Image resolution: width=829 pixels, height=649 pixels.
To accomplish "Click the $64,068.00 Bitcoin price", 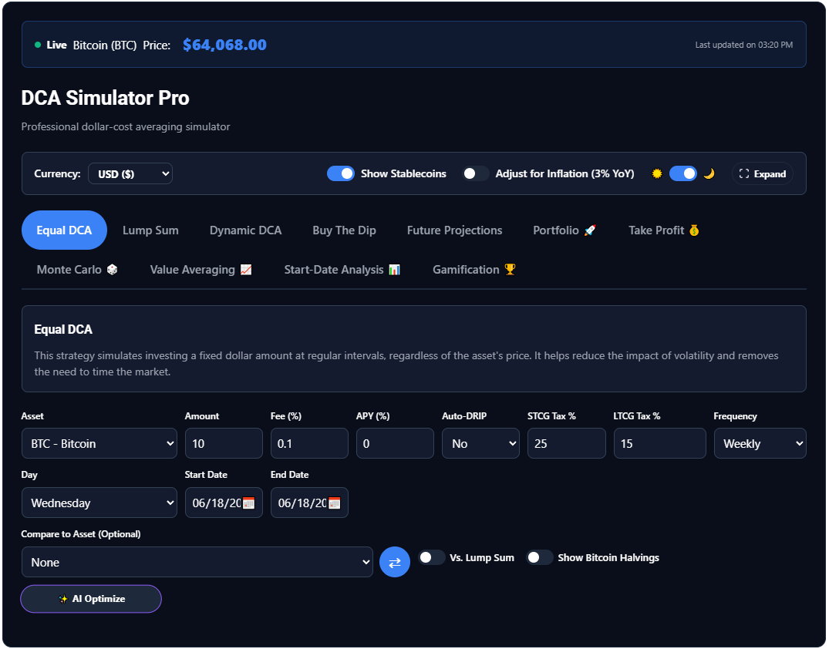I will coord(224,45).
